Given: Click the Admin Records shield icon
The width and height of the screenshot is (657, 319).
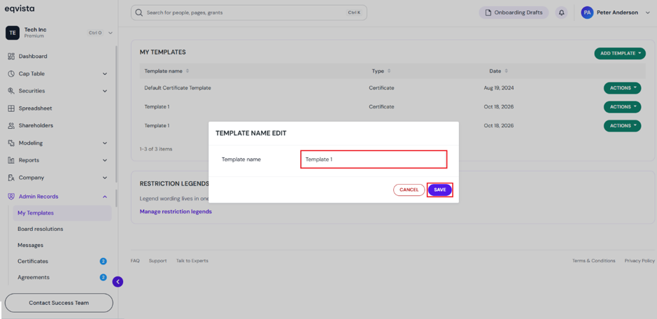Looking at the screenshot, I should [x=11, y=196].
